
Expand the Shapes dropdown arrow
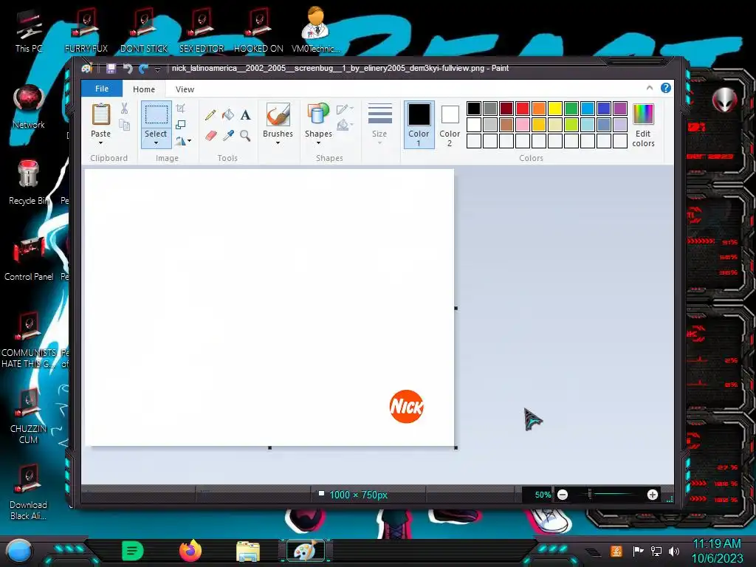[318, 142]
